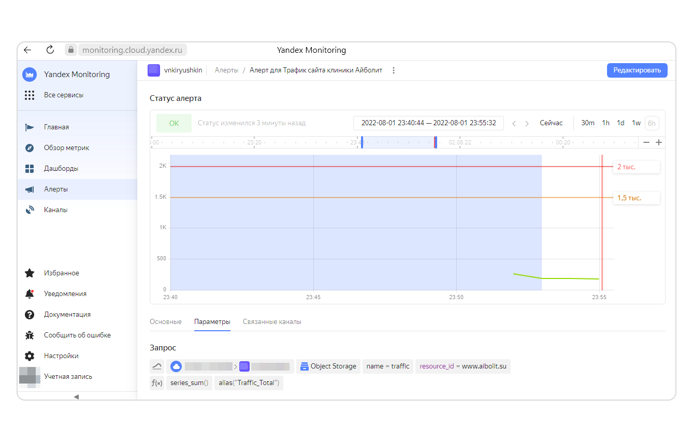Image resolution: width=693 pixels, height=442 pixels.
Task: Click the highlighted timeline range selection
Action: pyautogui.click(x=399, y=142)
